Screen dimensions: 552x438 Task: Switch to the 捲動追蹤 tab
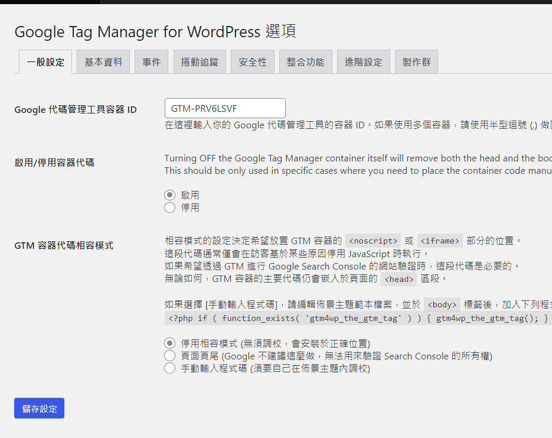(x=200, y=62)
